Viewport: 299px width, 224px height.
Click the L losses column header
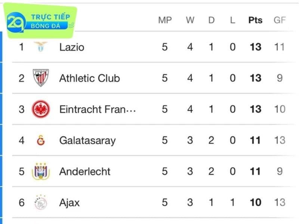tap(232, 20)
